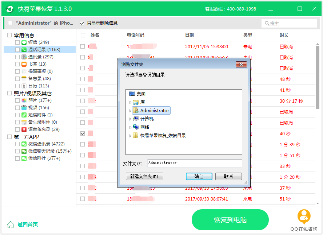This screenshot has width=323, height=235.
Task: Toggle the show deleted info only checkbox
Action: pos(82,23)
